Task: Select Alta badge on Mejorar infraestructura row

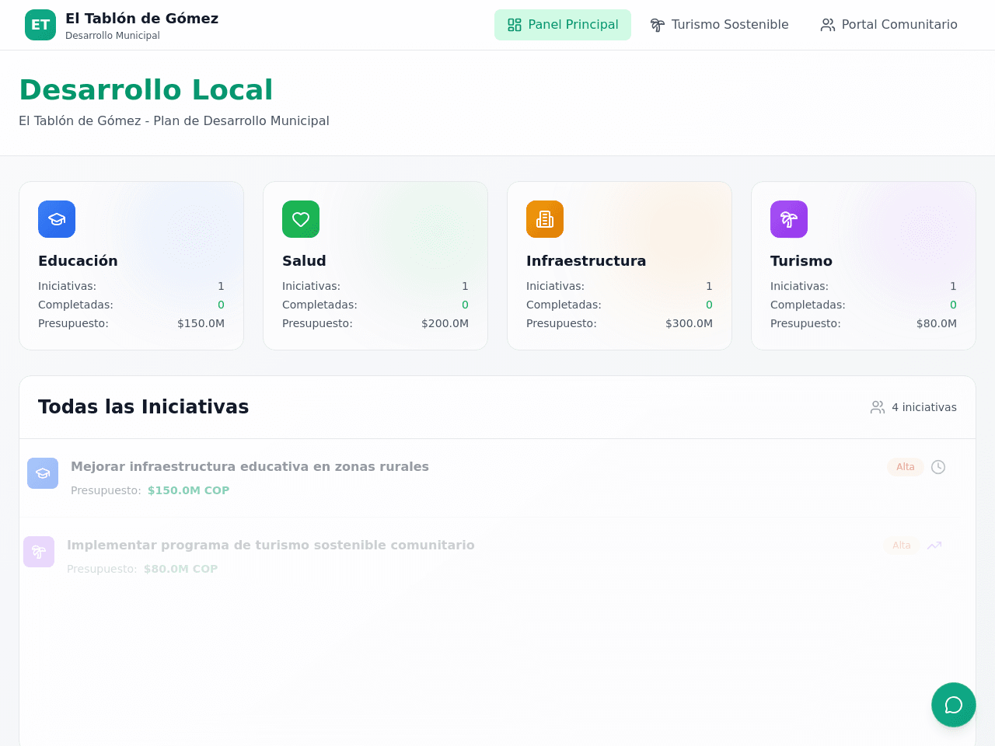Action: [x=906, y=467]
